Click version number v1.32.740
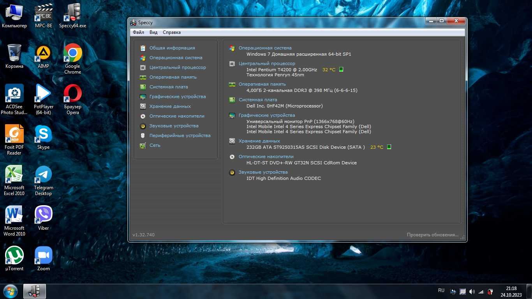 pyautogui.click(x=143, y=235)
